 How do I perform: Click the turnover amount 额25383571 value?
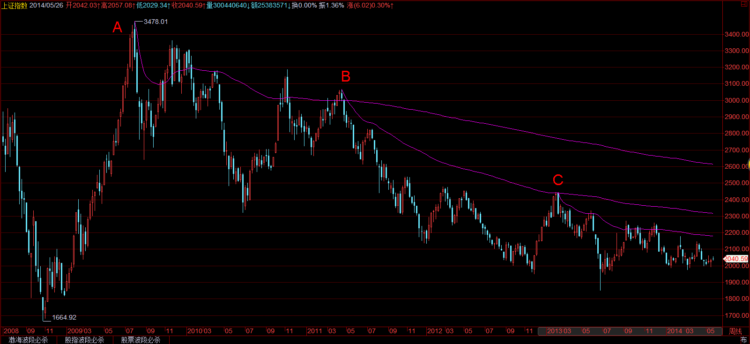[x=271, y=5]
